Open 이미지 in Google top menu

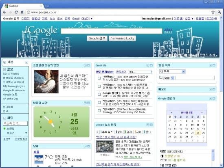pyautogui.click(x=25, y=19)
